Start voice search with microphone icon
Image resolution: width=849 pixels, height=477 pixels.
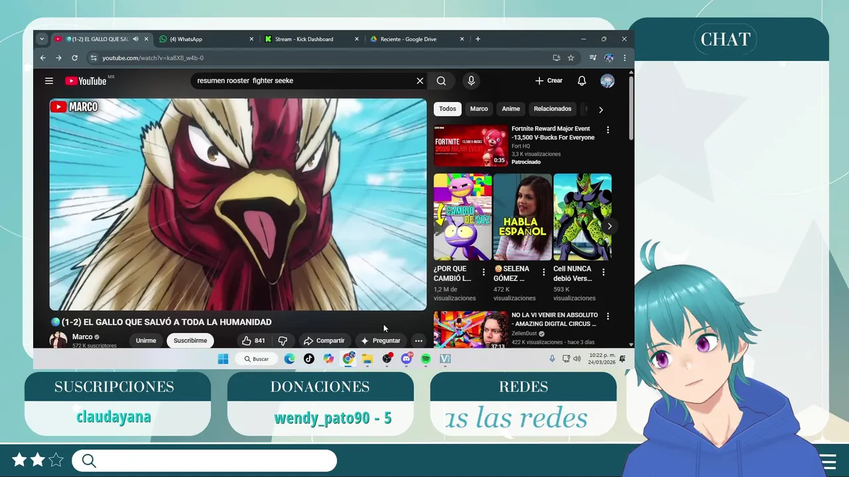click(471, 81)
